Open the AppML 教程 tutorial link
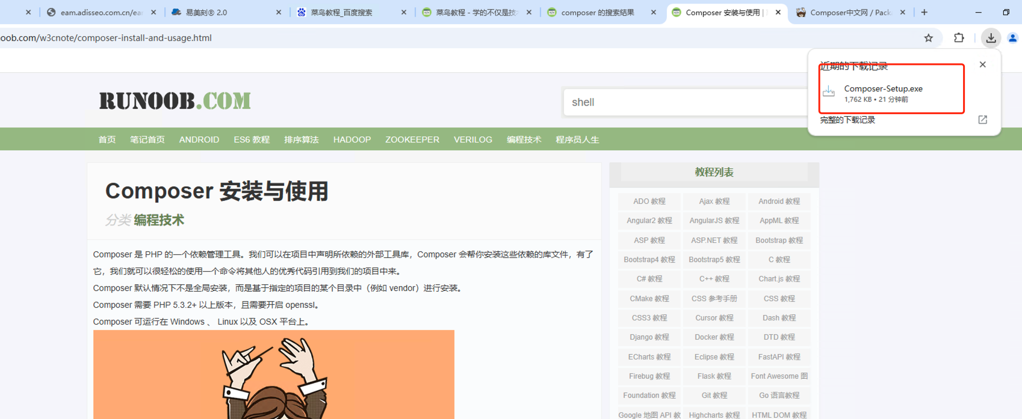Viewport: 1022px width, 419px height. click(779, 221)
